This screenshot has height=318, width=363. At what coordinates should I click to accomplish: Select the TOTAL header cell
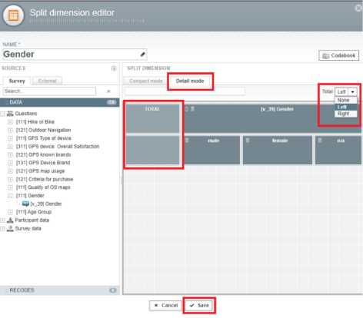click(x=152, y=118)
